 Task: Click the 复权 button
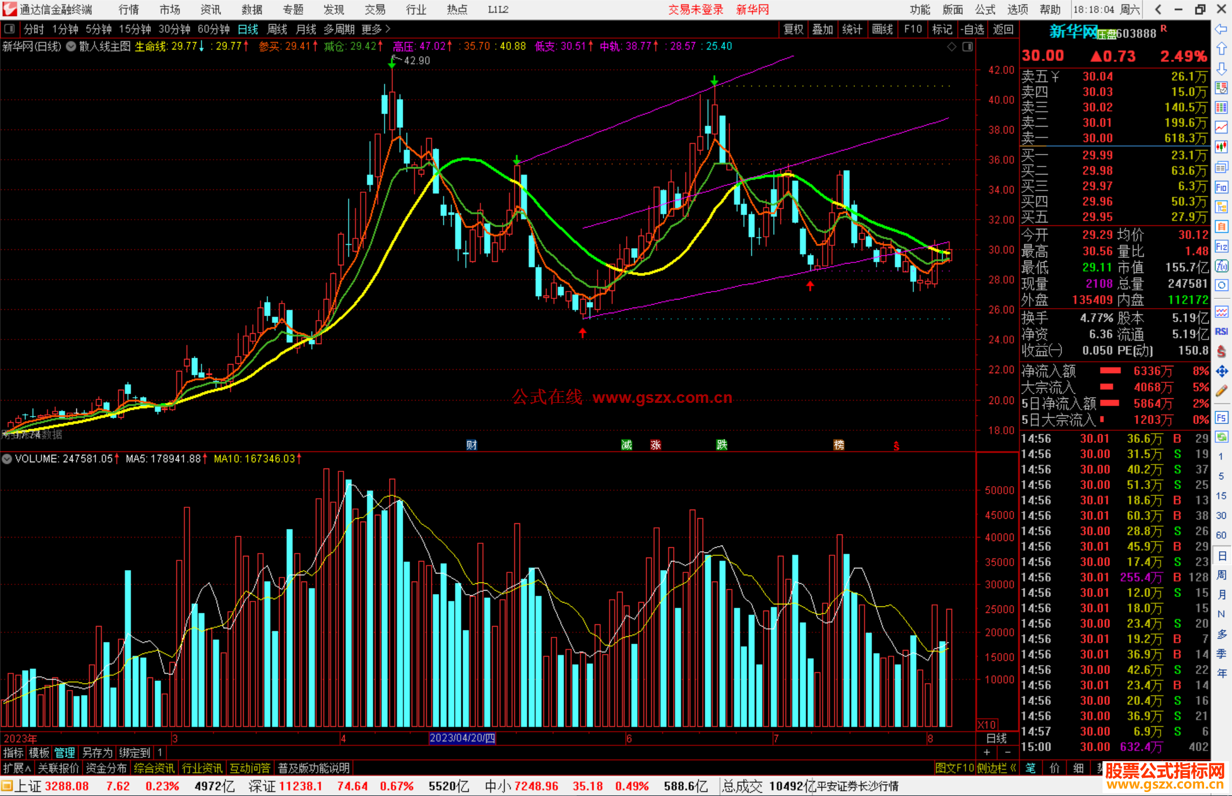click(793, 29)
